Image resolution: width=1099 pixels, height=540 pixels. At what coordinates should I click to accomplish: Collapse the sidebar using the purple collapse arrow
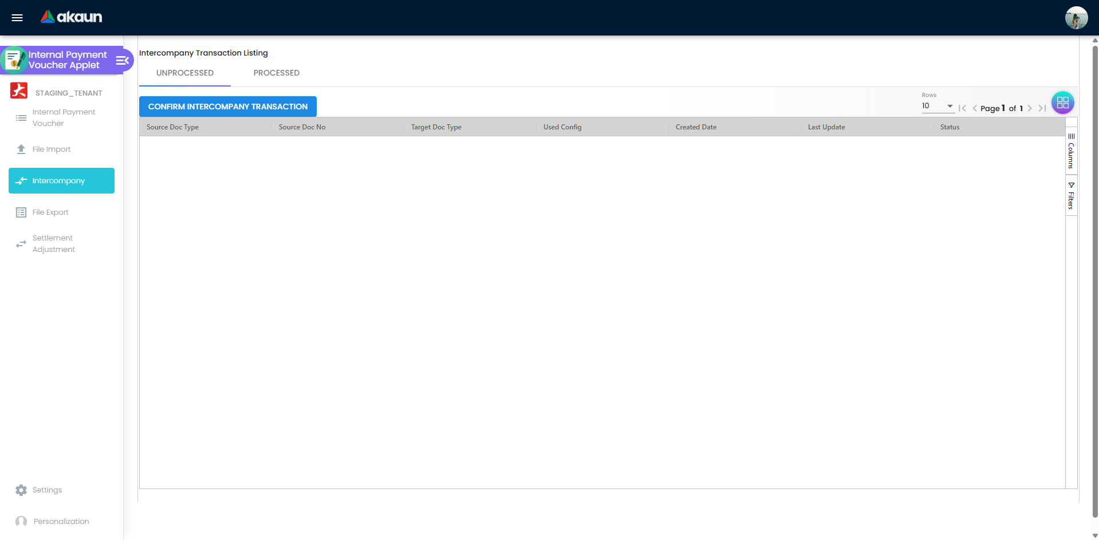121,60
